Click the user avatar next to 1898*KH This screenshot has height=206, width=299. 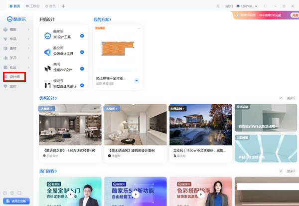tap(238, 6)
